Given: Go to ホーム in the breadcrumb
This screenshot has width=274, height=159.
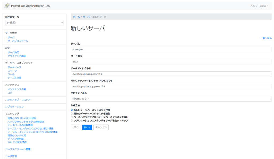Looking at the screenshot, I should (76, 17).
